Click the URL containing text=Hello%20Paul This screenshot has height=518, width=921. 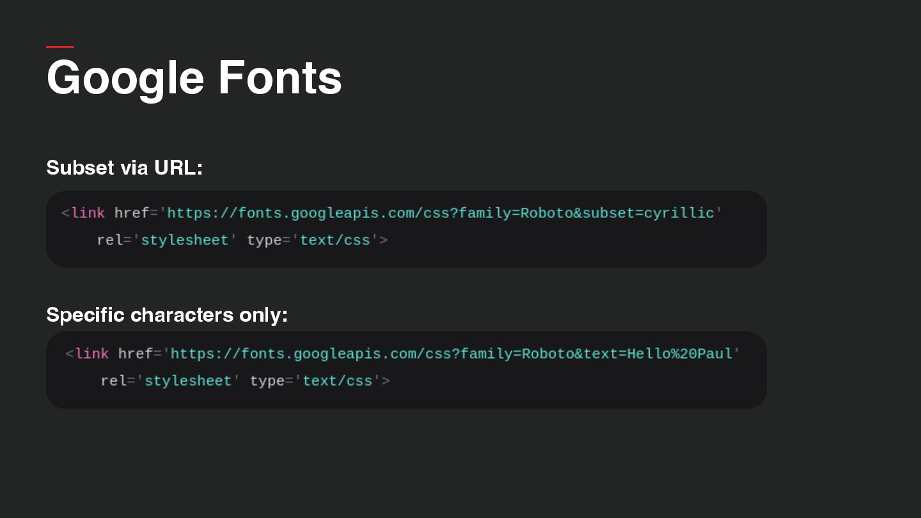click(452, 354)
